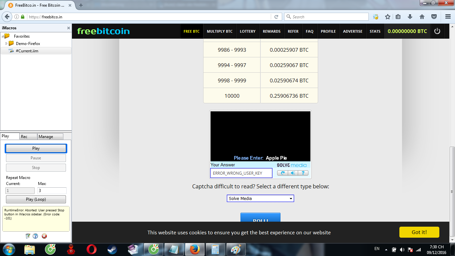Play the audio captcha challenge
The height and width of the screenshot is (256, 455).
point(293,173)
